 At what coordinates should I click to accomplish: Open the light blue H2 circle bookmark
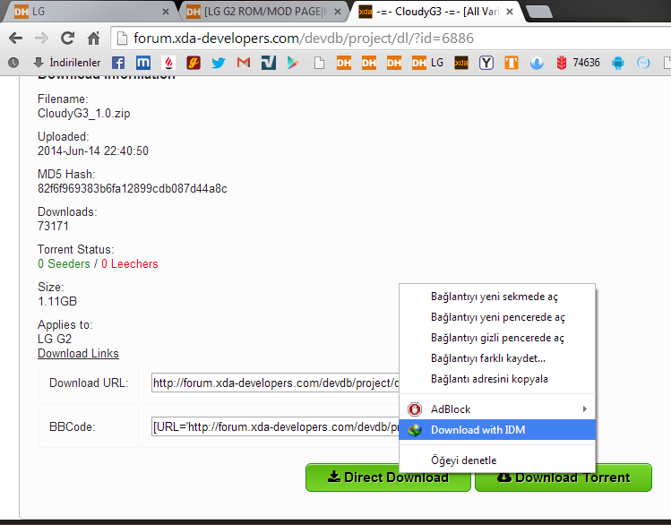click(643, 63)
